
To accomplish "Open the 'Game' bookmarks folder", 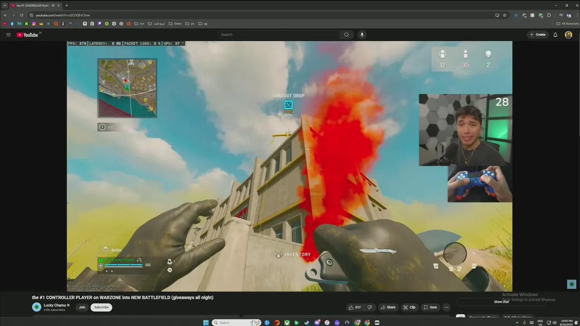I will [x=175, y=24].
